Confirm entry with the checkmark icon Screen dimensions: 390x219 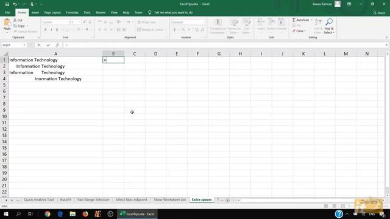[x=48, y=45]
